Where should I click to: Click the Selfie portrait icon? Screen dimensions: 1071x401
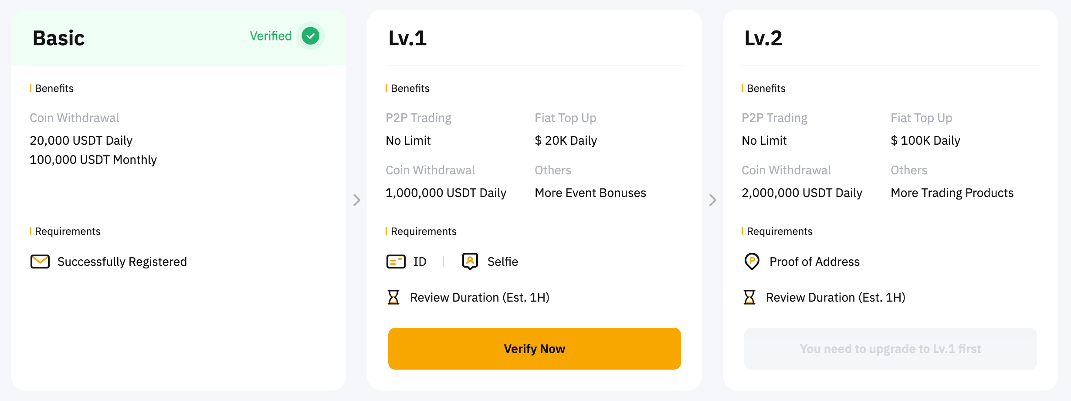(470, 262)
